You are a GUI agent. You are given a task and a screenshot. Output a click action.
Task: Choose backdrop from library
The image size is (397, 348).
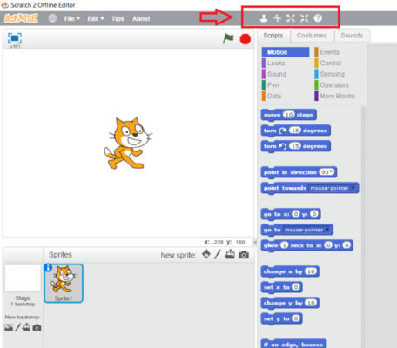[x=9, y=327]
